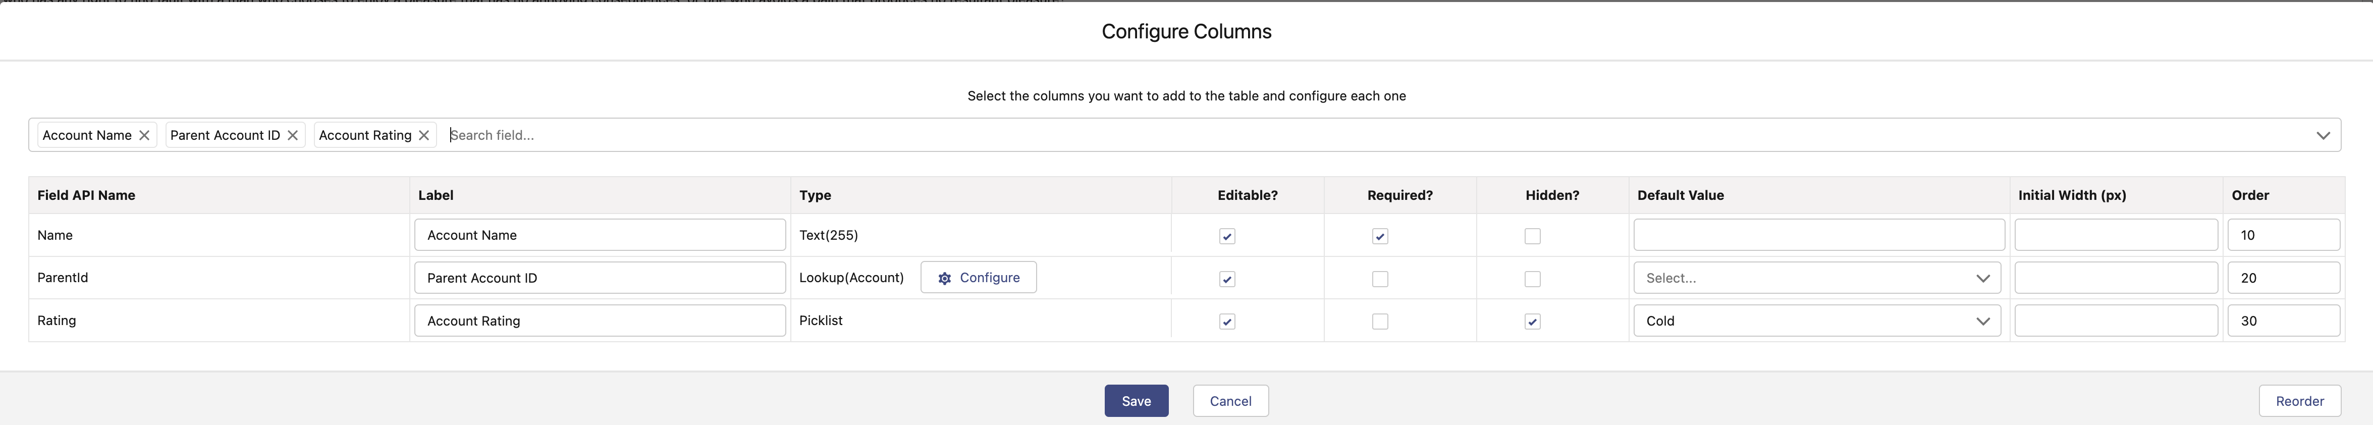Remove the Parent Account ID pill
Screen dimensions: 2373x425
click(x=293, y=135)
